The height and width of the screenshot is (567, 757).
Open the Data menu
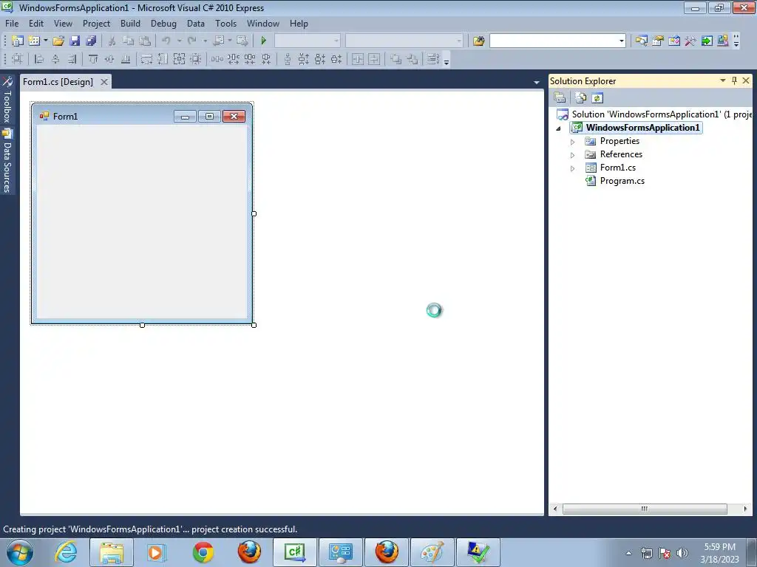point(196,24)
